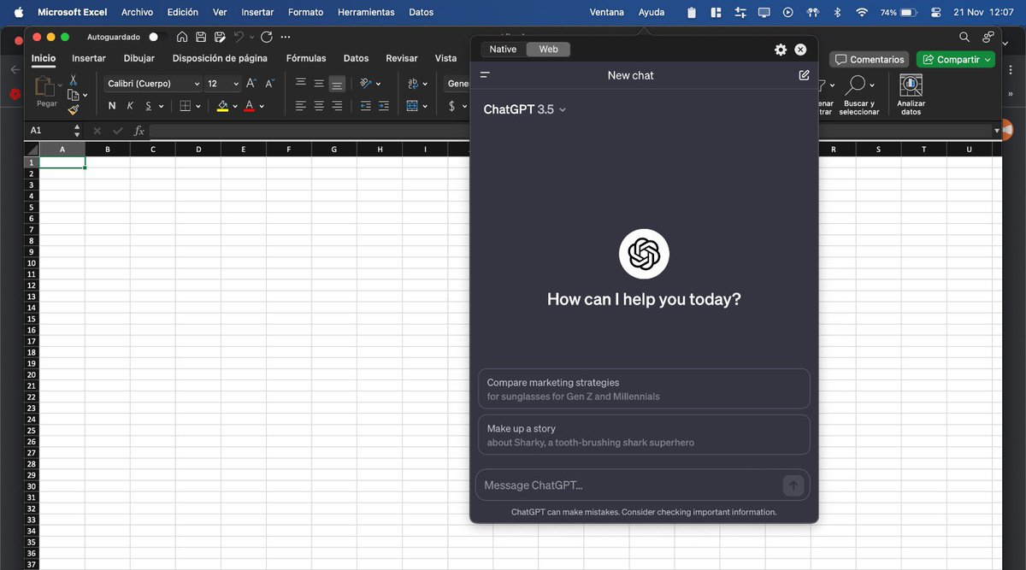Toggle underline with the S button

coord(148,106)
